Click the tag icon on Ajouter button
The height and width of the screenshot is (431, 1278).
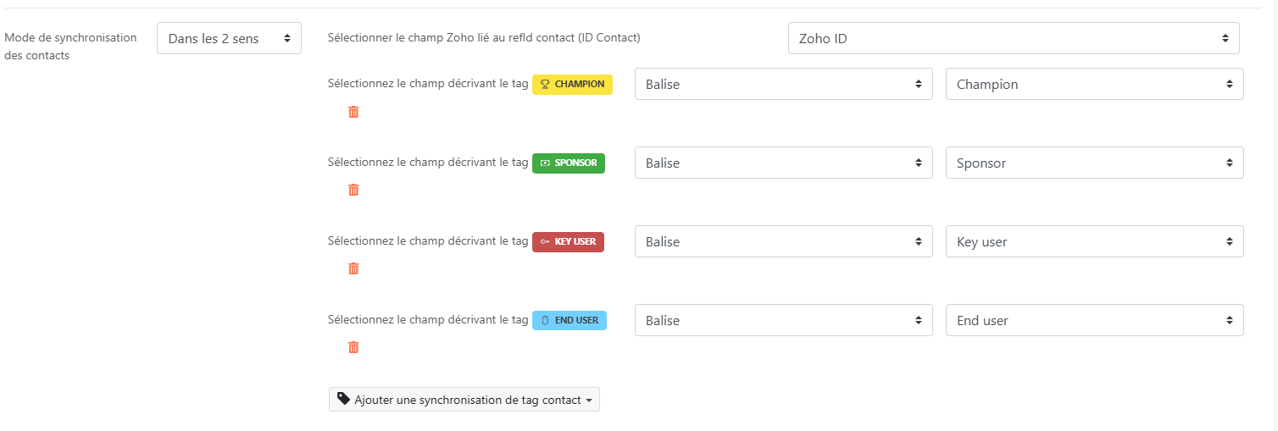click(x=343, y=399)
